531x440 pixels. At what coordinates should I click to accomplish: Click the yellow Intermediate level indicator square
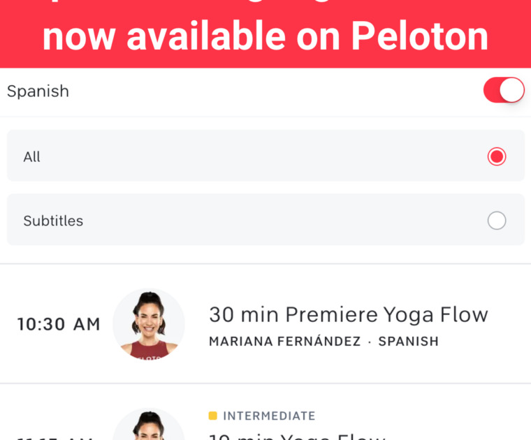(x=213, y=416)
